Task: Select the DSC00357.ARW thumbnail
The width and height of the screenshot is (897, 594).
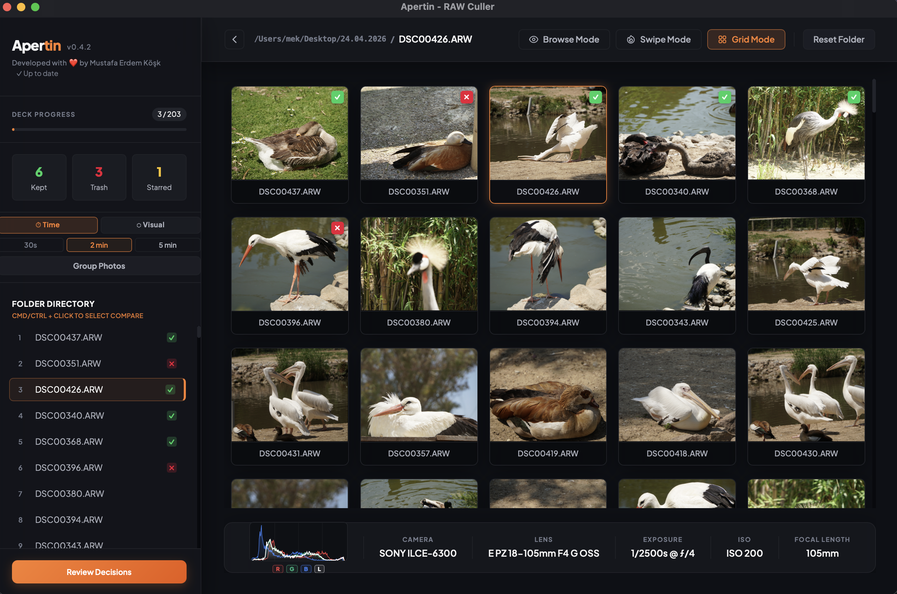Action: (419, 395)
